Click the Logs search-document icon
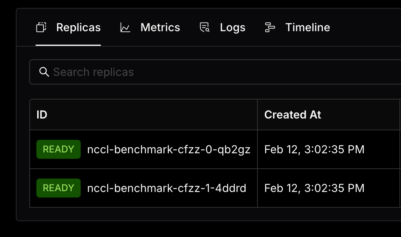 204,27
